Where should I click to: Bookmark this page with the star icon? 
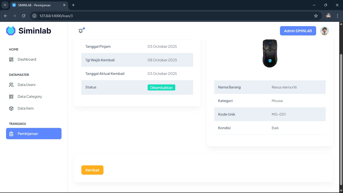pos(316,16)
